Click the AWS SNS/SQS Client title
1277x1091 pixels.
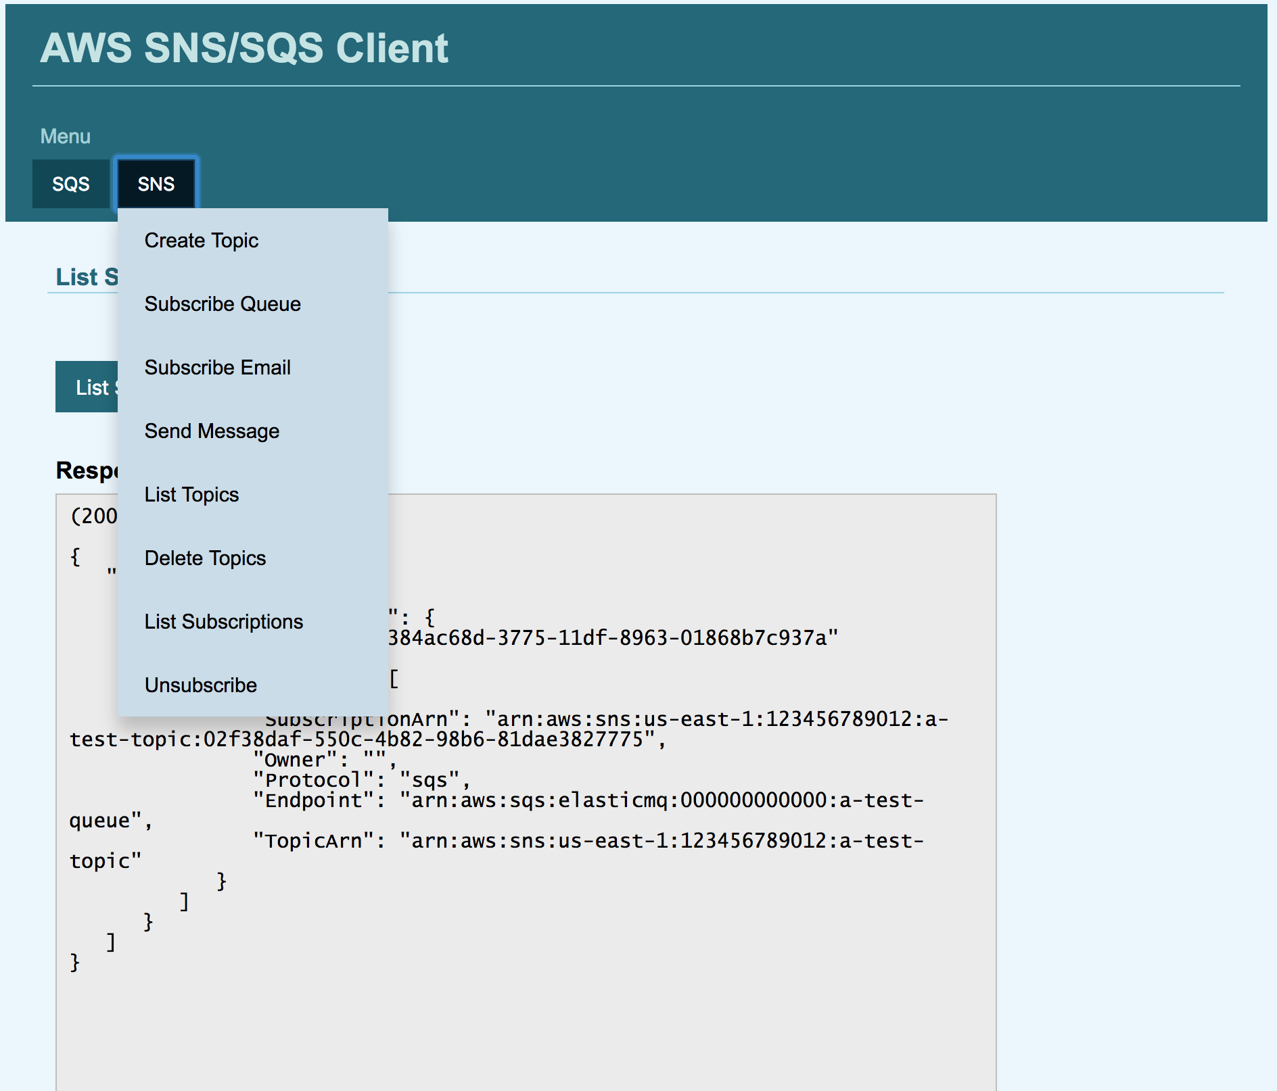tap(244, 49)
